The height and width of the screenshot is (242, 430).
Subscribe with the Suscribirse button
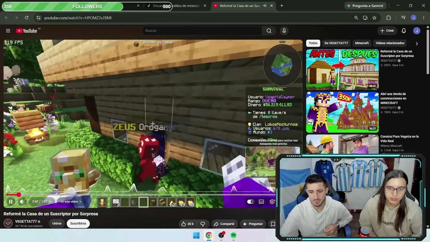click(78, 224)
